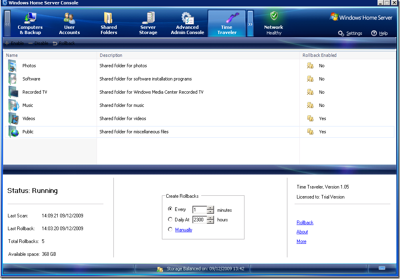Click the console house icon in title bar

[x=4, y=3]
